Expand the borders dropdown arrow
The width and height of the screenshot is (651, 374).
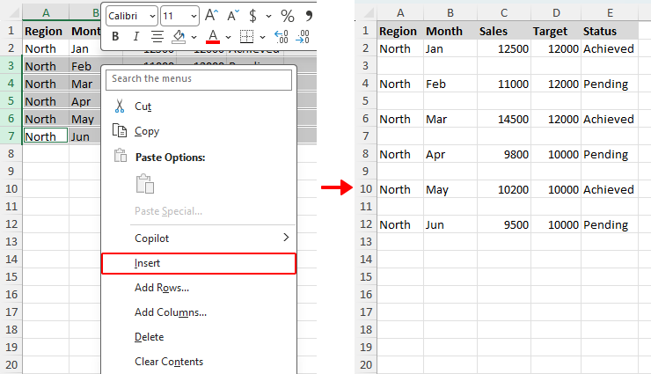pyautogui.click(x=262, y=37)
